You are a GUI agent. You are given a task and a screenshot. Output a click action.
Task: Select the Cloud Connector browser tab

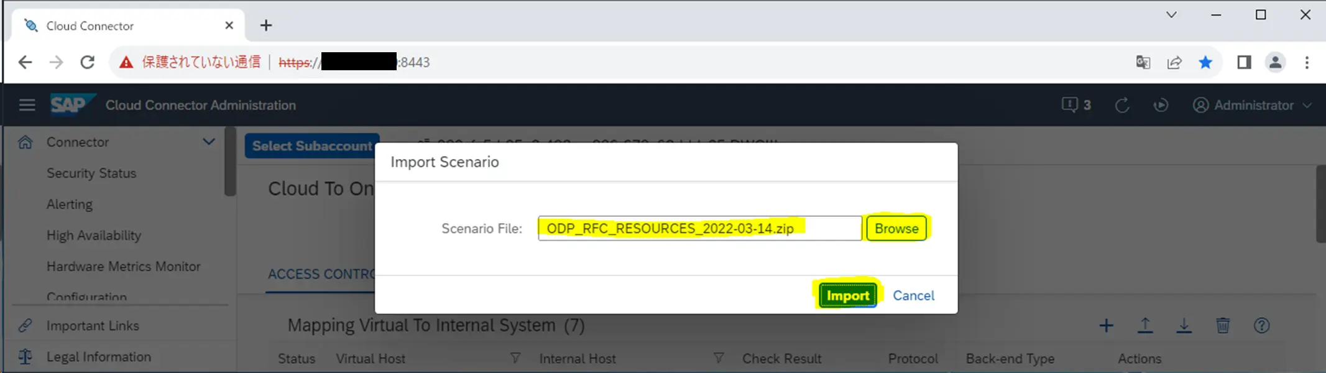(x=127, y=25)
